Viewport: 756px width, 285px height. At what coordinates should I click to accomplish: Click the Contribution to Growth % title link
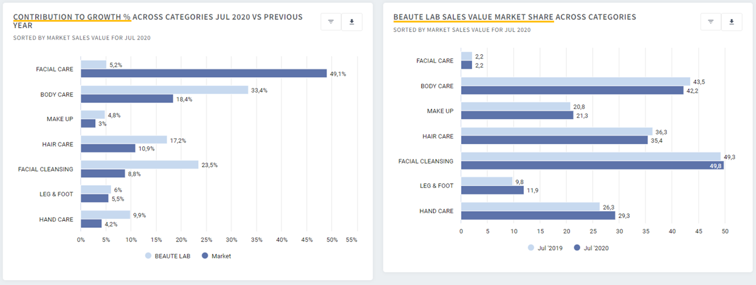click(x=72, y=17)
